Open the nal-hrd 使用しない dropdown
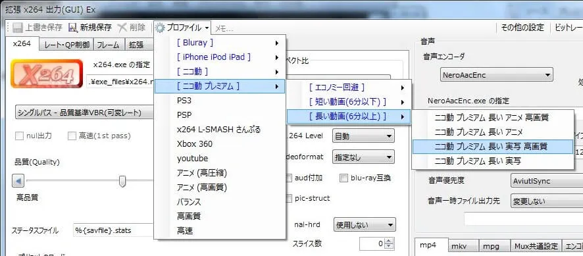This screenshot has height=256, width=583. (x=365, y=225)
